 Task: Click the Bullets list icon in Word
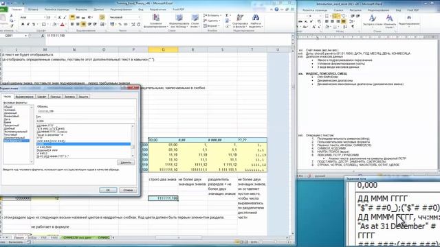327,16
